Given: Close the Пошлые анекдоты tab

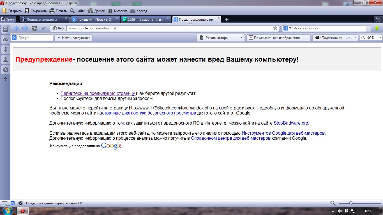Looking at the screenshot, I should 66,18.
